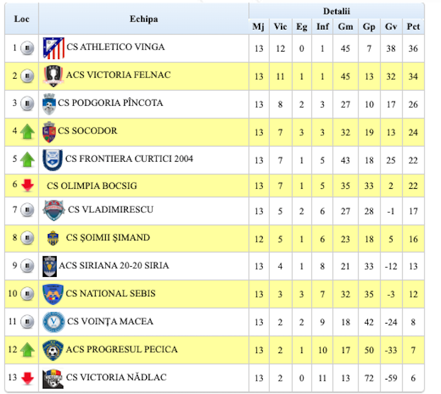
Task: Click the Pct column header
Action: pos(413,26)
